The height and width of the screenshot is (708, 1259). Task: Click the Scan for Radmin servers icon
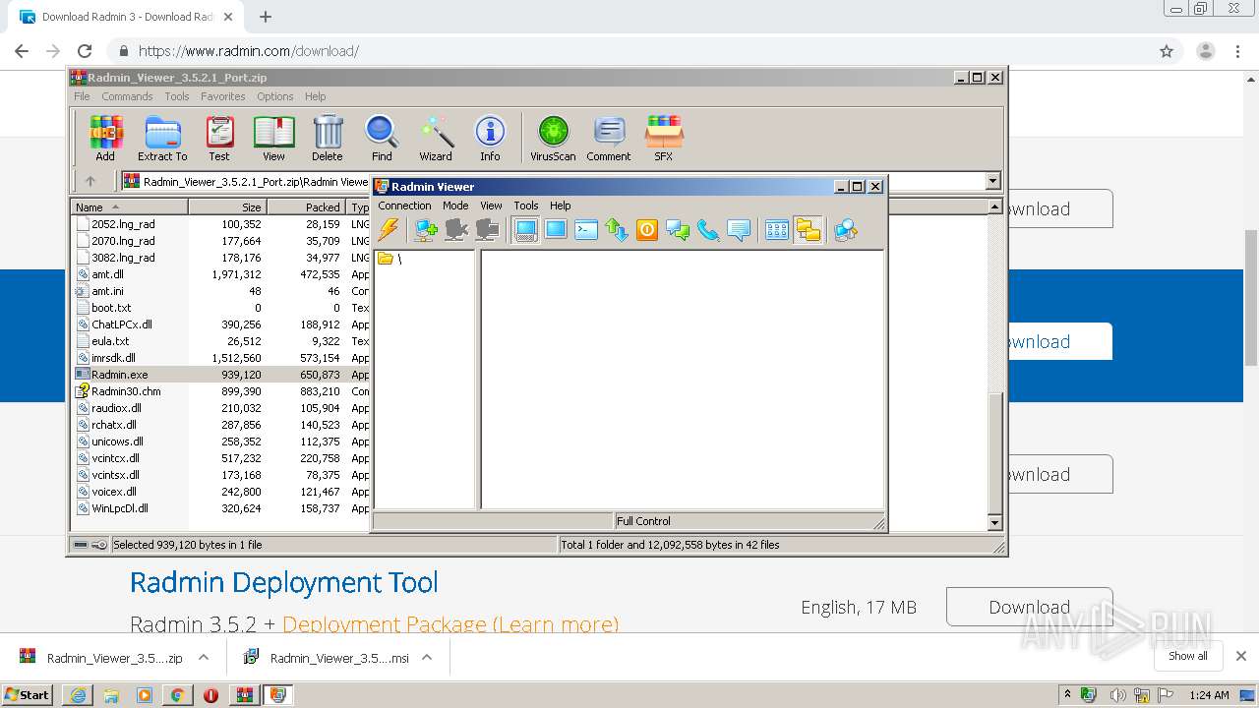tap(846, 230)
